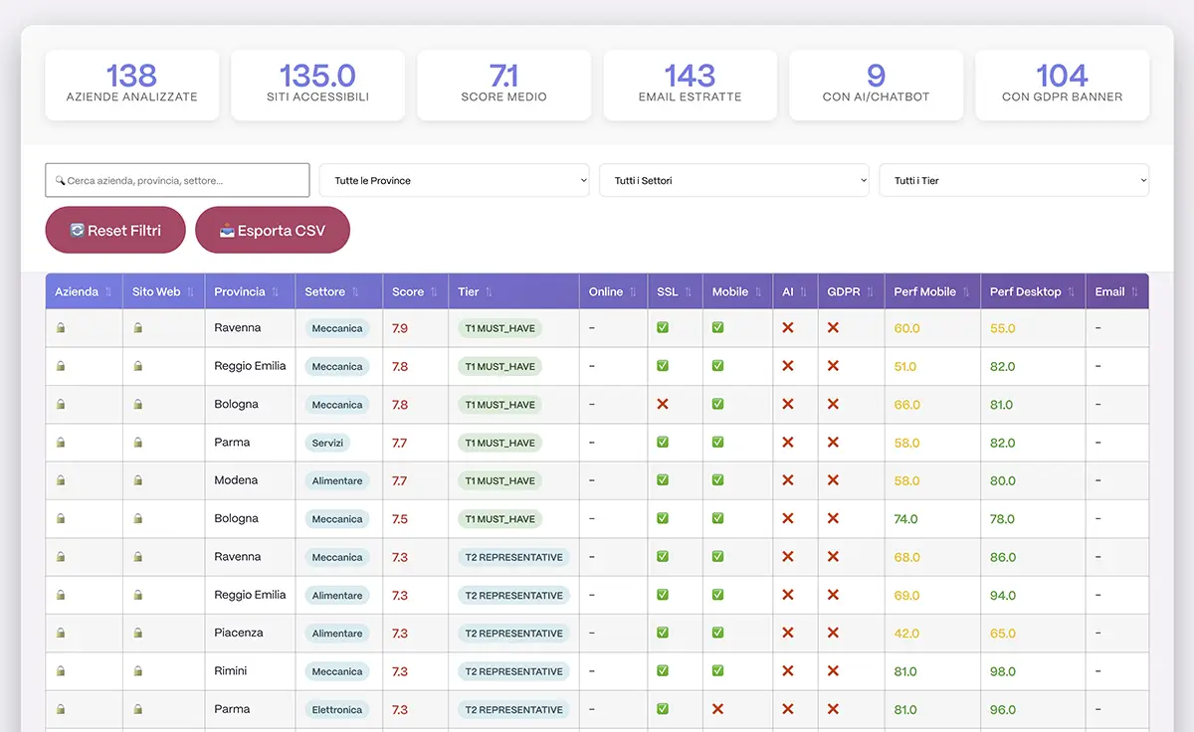Screen dimensions: 1194x732
Task: Click the 9 Con AI/Chatbot card
Action: 876,86
